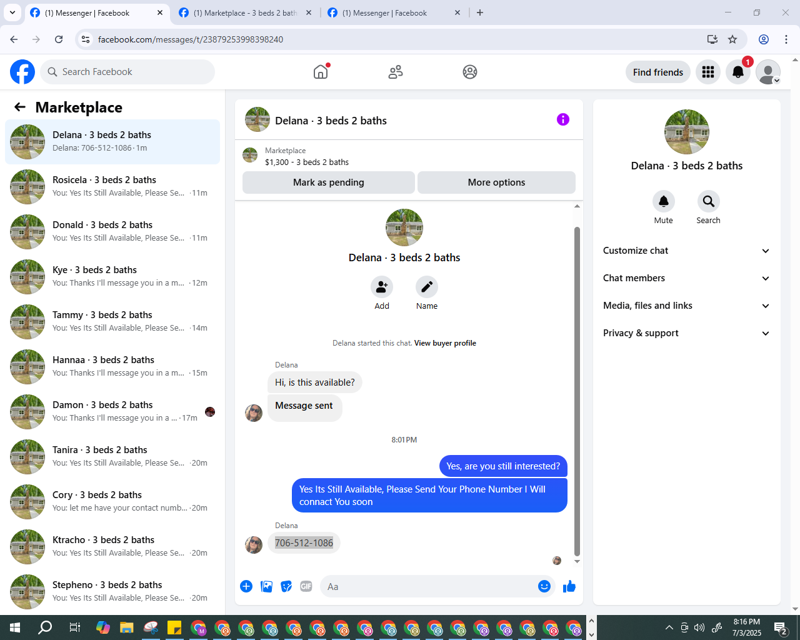Open the notifications bell icon

point(738,72)
